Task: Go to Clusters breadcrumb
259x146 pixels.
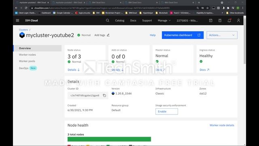Action: coord(23,30)
